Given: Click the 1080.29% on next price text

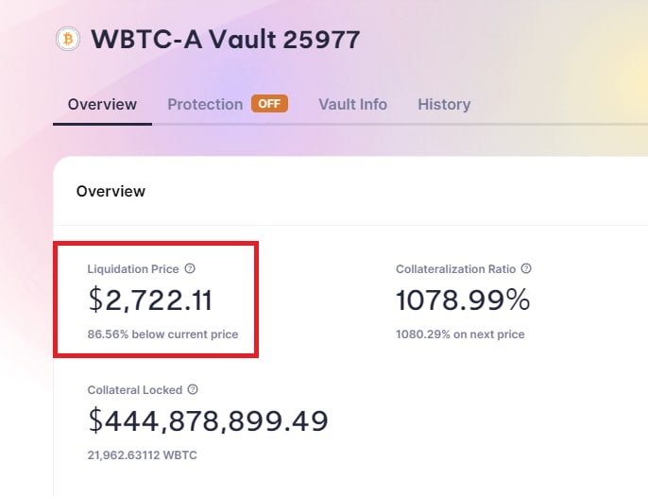Looking at the screenshot, I should coord(460,334).
